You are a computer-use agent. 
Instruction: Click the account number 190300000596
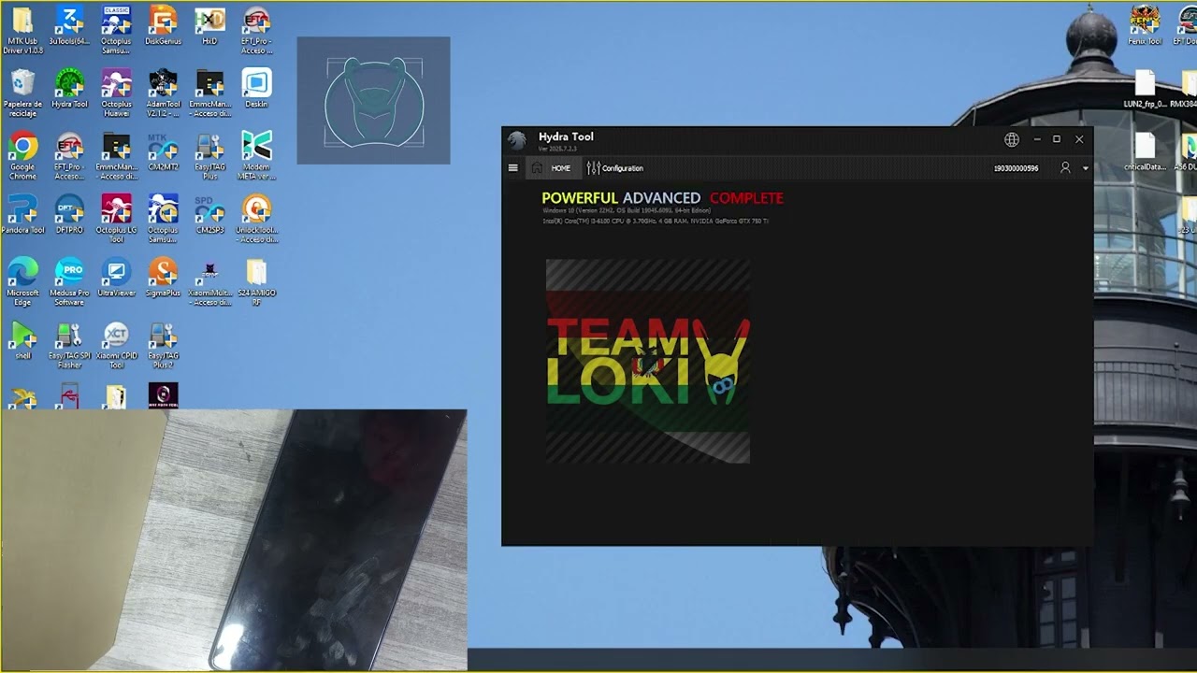coord(1016,168)
